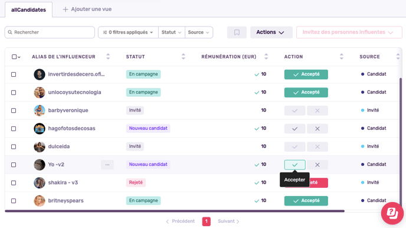This screenshot has width=406, height=228.
Task: Select page 1 in pagination
Action: pos(207,222)
